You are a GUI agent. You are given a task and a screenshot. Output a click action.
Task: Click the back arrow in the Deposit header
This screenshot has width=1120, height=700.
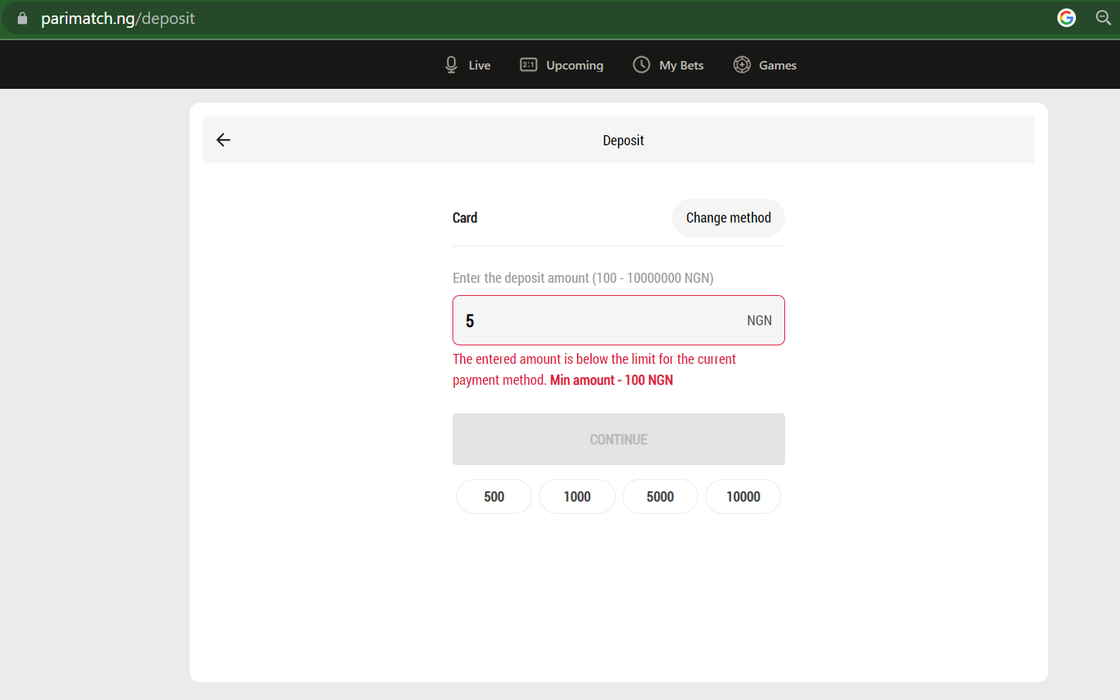(x=224, y=140)
